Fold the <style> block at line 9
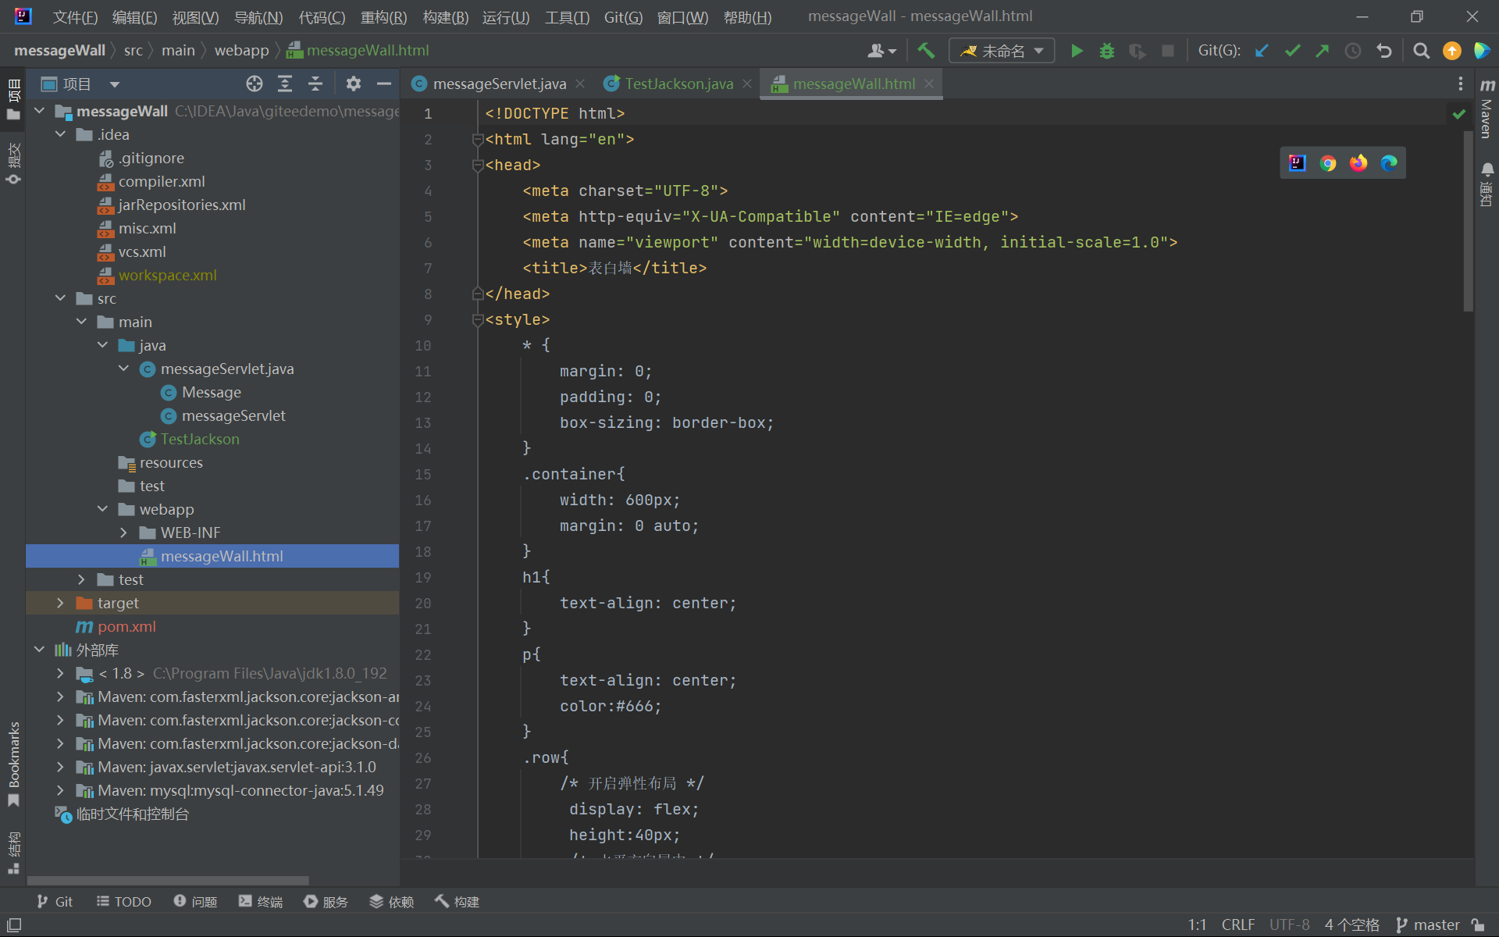1499x937 pixels. pyautogui.click(x=477, y=320)
